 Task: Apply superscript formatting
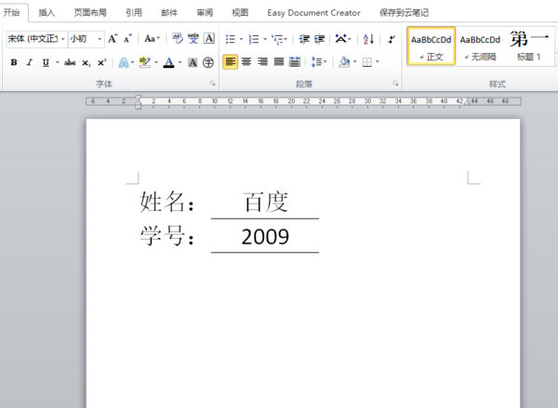(101, 62)
